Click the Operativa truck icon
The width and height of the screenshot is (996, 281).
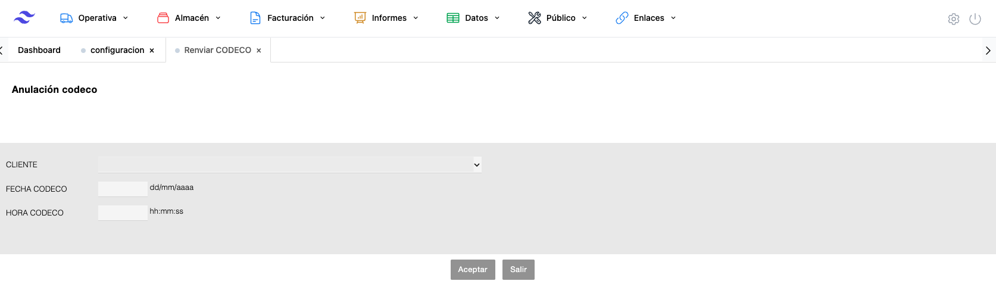coord(66,18)
